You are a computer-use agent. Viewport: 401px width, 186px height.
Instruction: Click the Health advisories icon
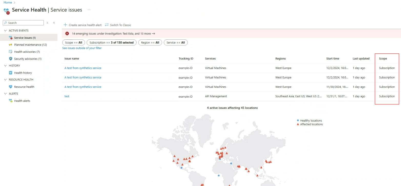(11, 52)
